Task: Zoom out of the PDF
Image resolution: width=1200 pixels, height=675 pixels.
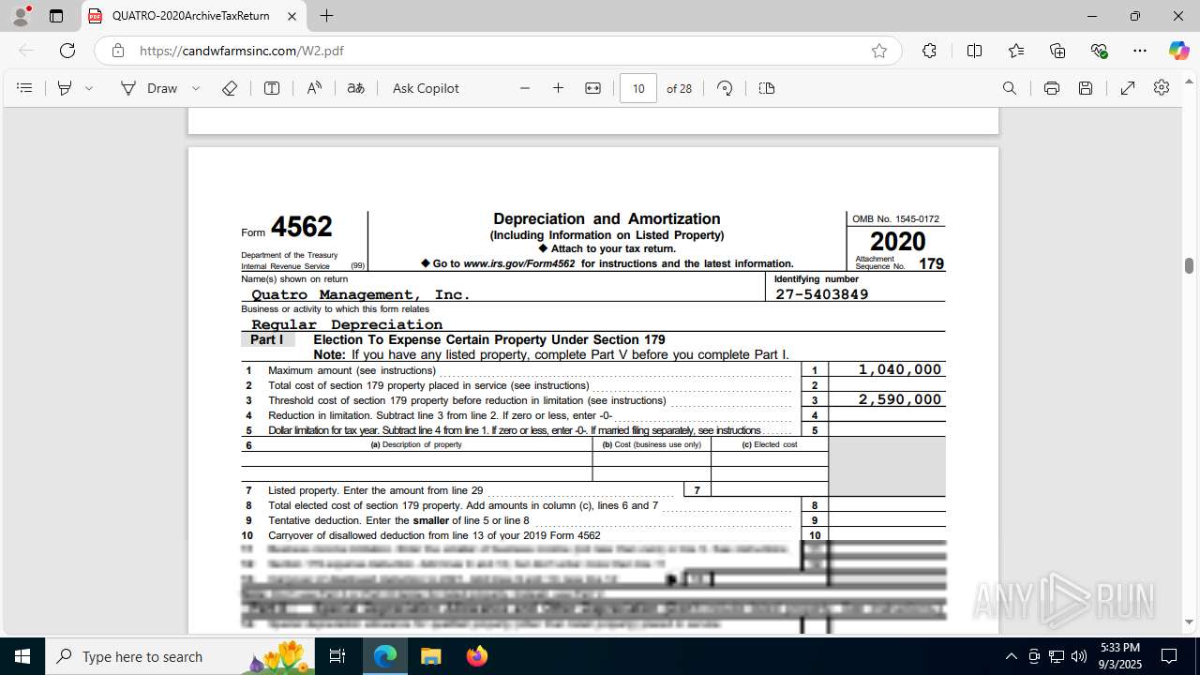Action: pos(525,88)
